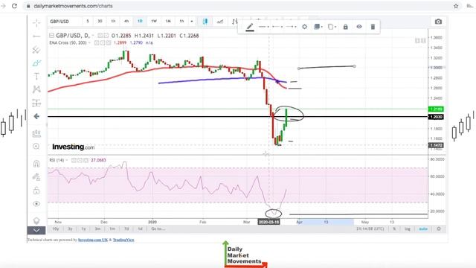Set the date range to 3y
The height and width of the screenshot is (268, 476).
[x=70, y=229]
